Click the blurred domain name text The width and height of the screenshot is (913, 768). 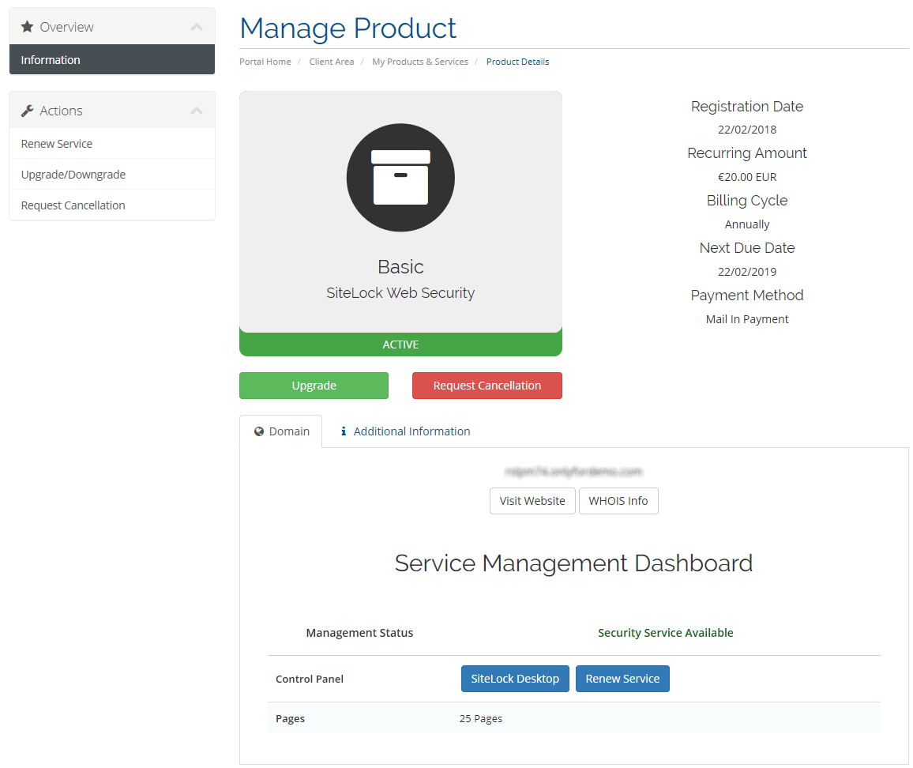click(573, 472)
